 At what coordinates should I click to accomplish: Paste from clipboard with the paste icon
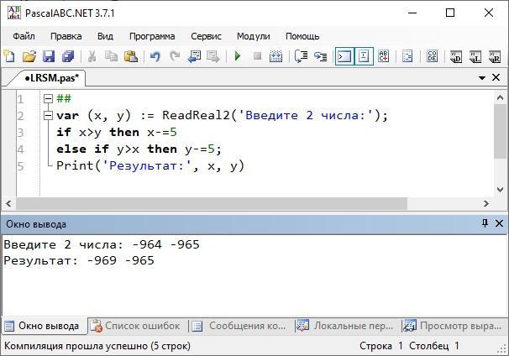pos(131,56)
